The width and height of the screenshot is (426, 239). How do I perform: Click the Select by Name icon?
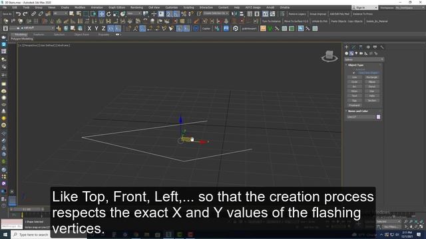click(x=79, y=13)
